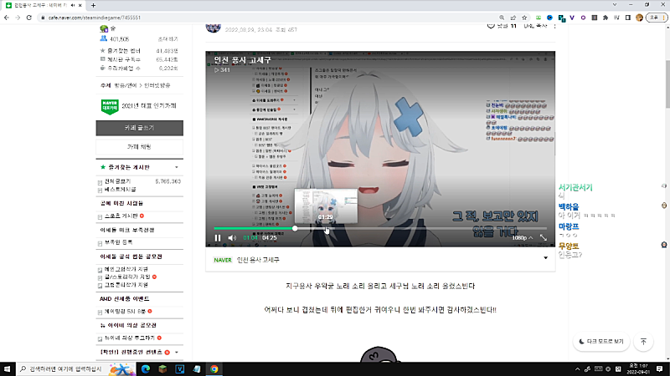The height and width of the screenshot is (376, 670).
Task: Open a new browser tab with plus
Action: (x=93, y=5)
